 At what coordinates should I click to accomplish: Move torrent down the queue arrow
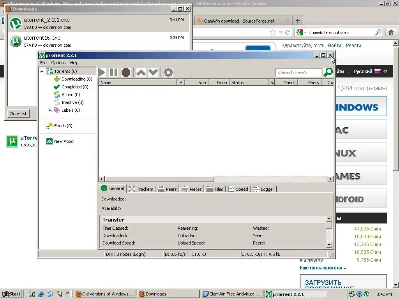click(153, 72)
